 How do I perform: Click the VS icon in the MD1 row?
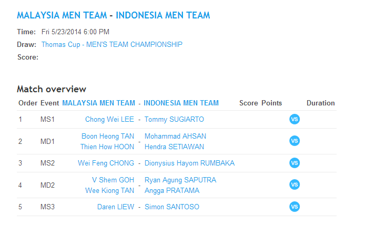294,141
